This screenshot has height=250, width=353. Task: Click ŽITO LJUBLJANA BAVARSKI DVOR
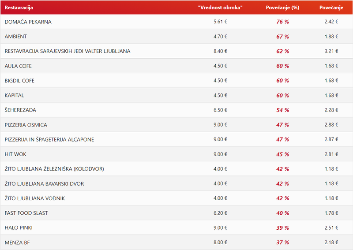point(45,183)
